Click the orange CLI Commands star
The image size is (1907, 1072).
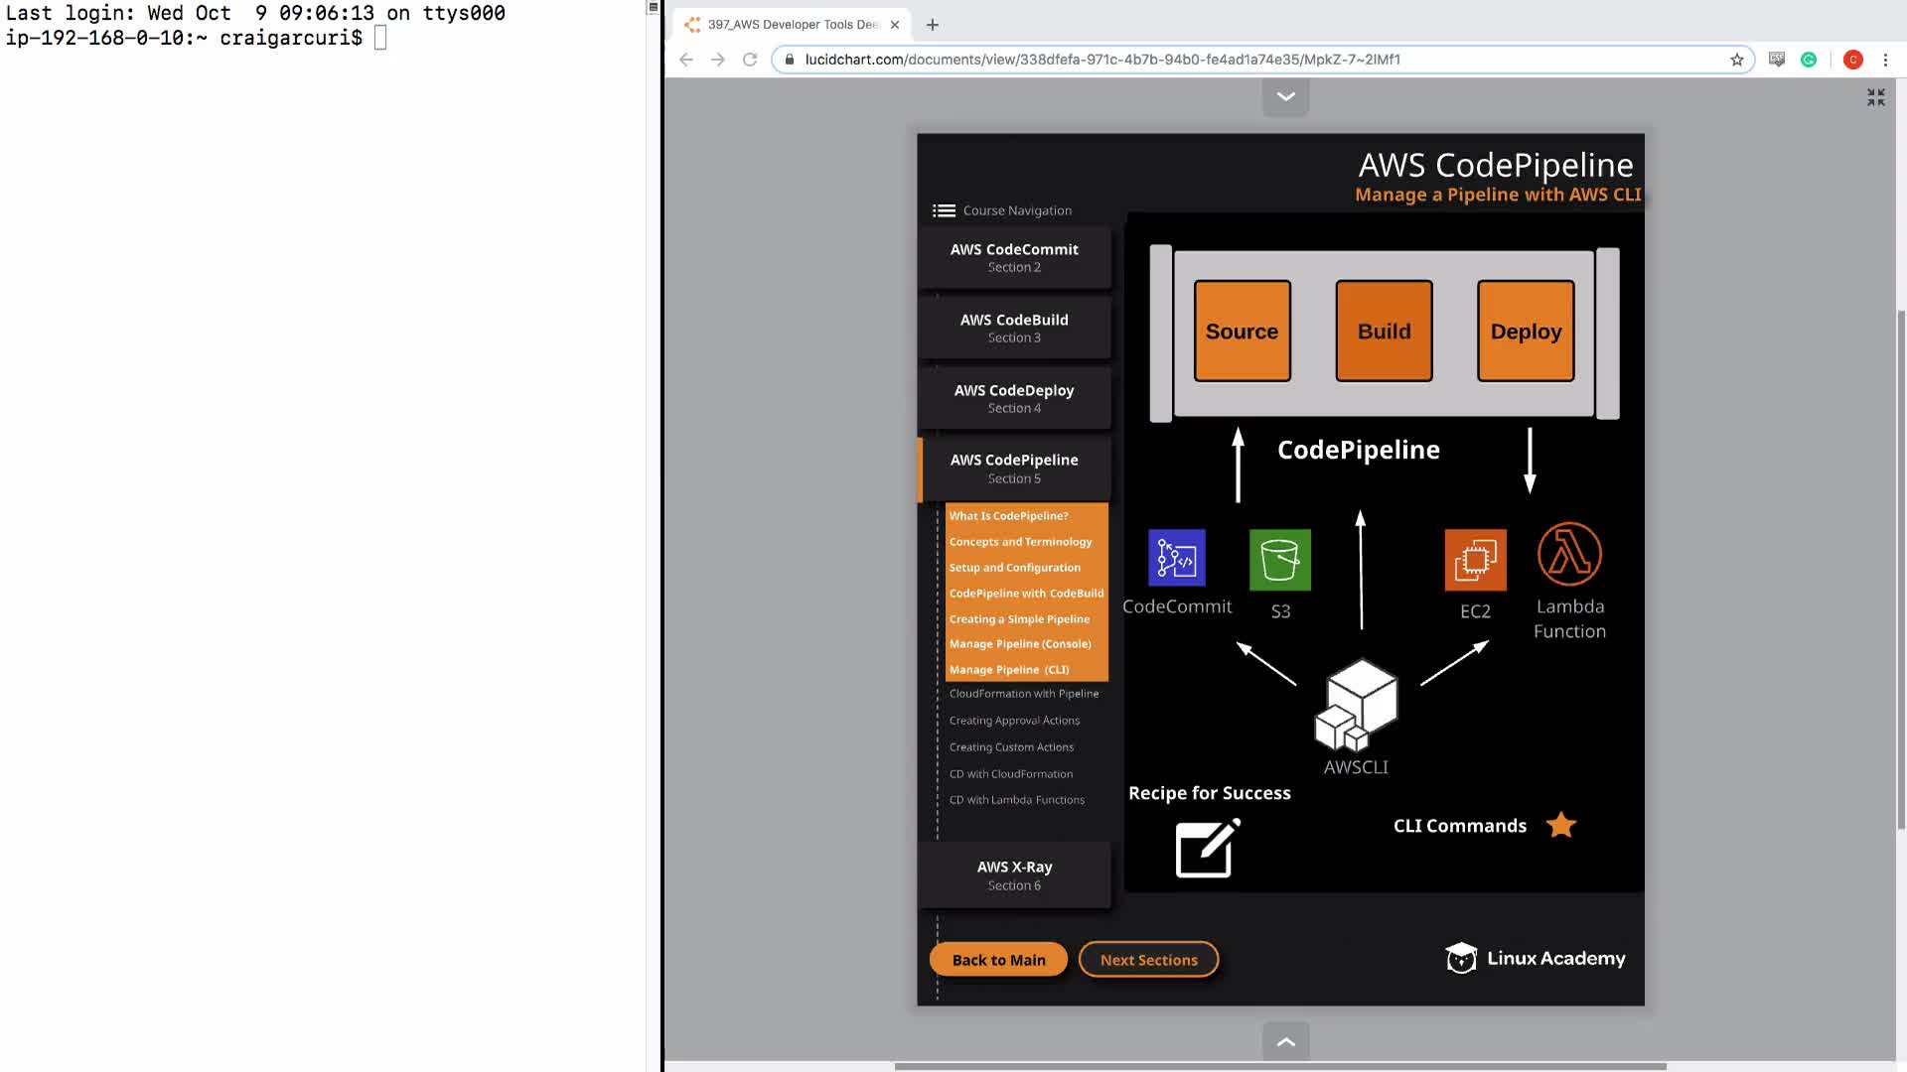pyautogui.click(x=1561, y=825)
